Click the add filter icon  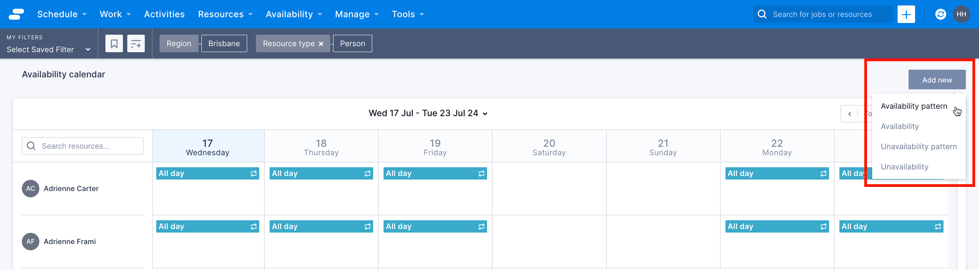[136, 44]
